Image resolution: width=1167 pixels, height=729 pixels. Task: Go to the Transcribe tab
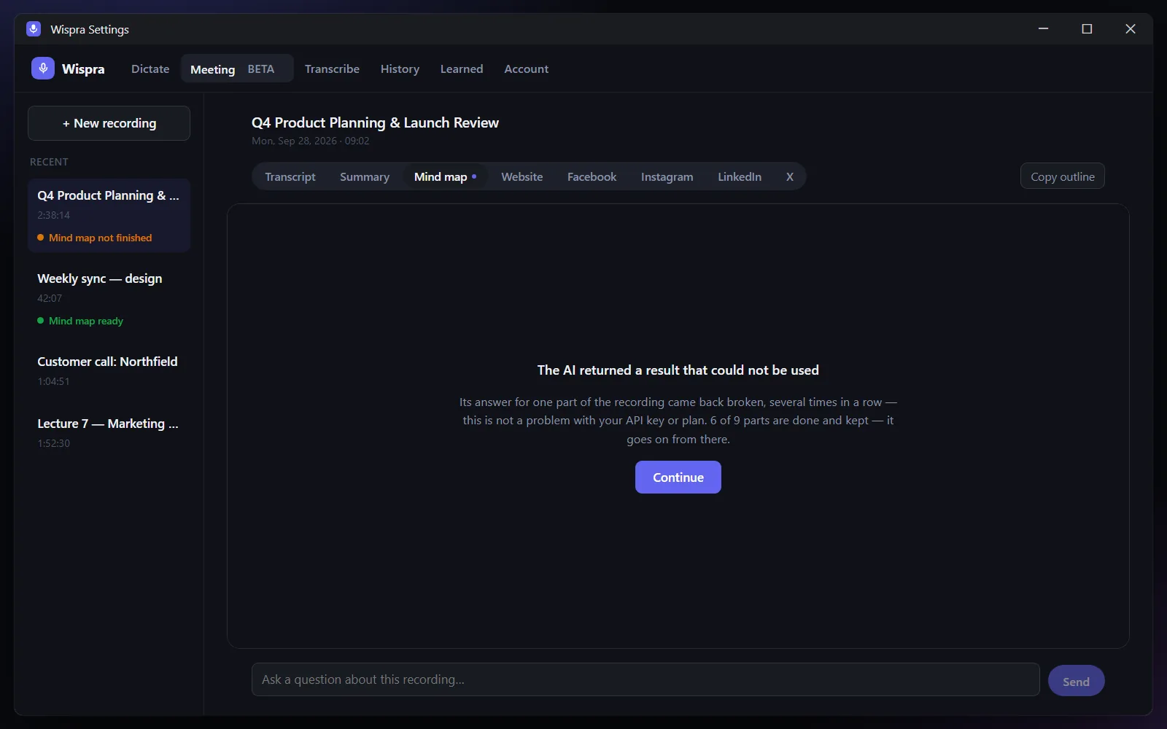tap(332, 69)
